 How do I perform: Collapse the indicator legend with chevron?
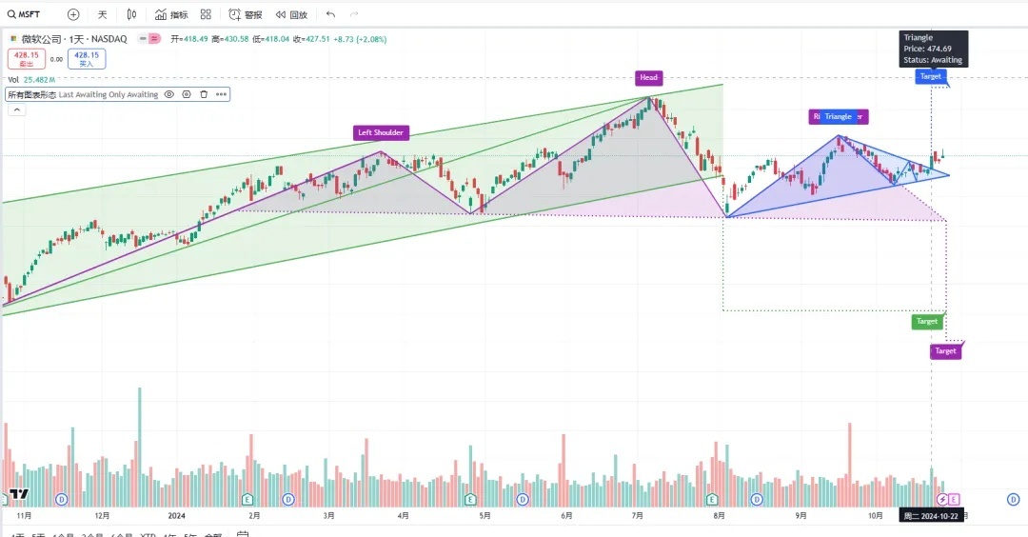(16, 109)
